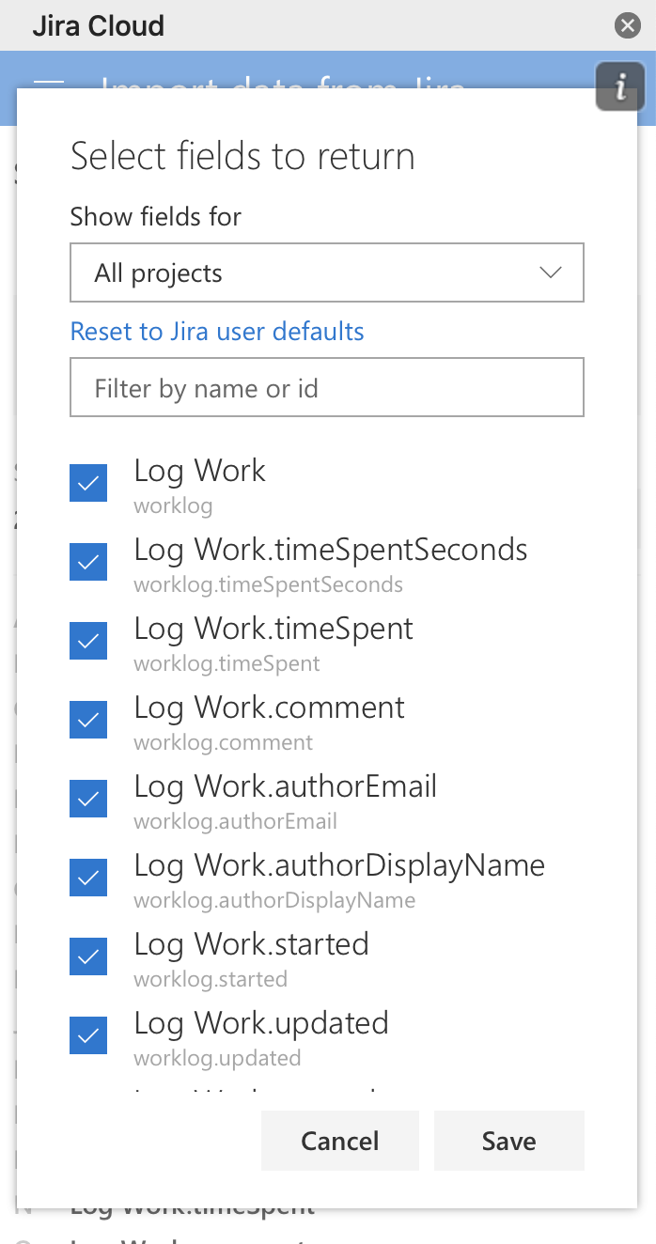Uncheck the Log Work checkbox

(88, 483)
